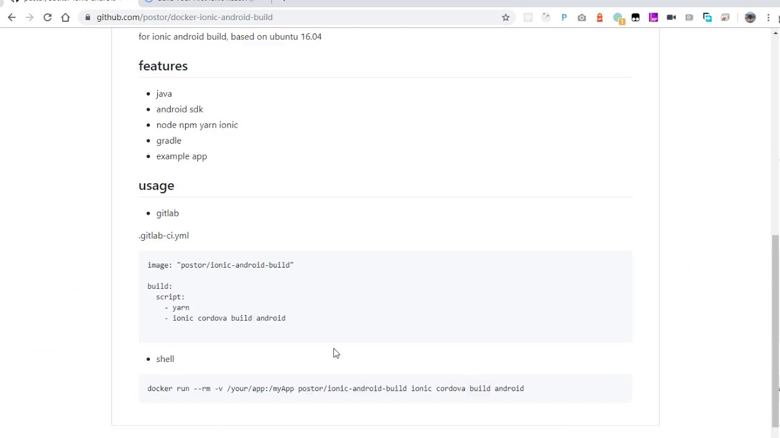Viewport: 780px width, 438px height.
Task: Click the '- yarn' code line
Action: [177, 308]
